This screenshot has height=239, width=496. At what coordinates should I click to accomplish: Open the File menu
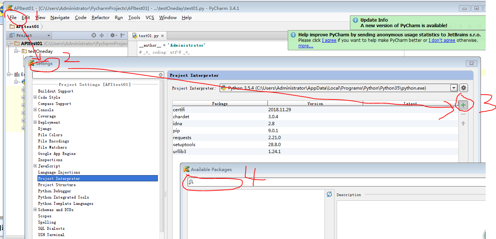coord(13,17)
